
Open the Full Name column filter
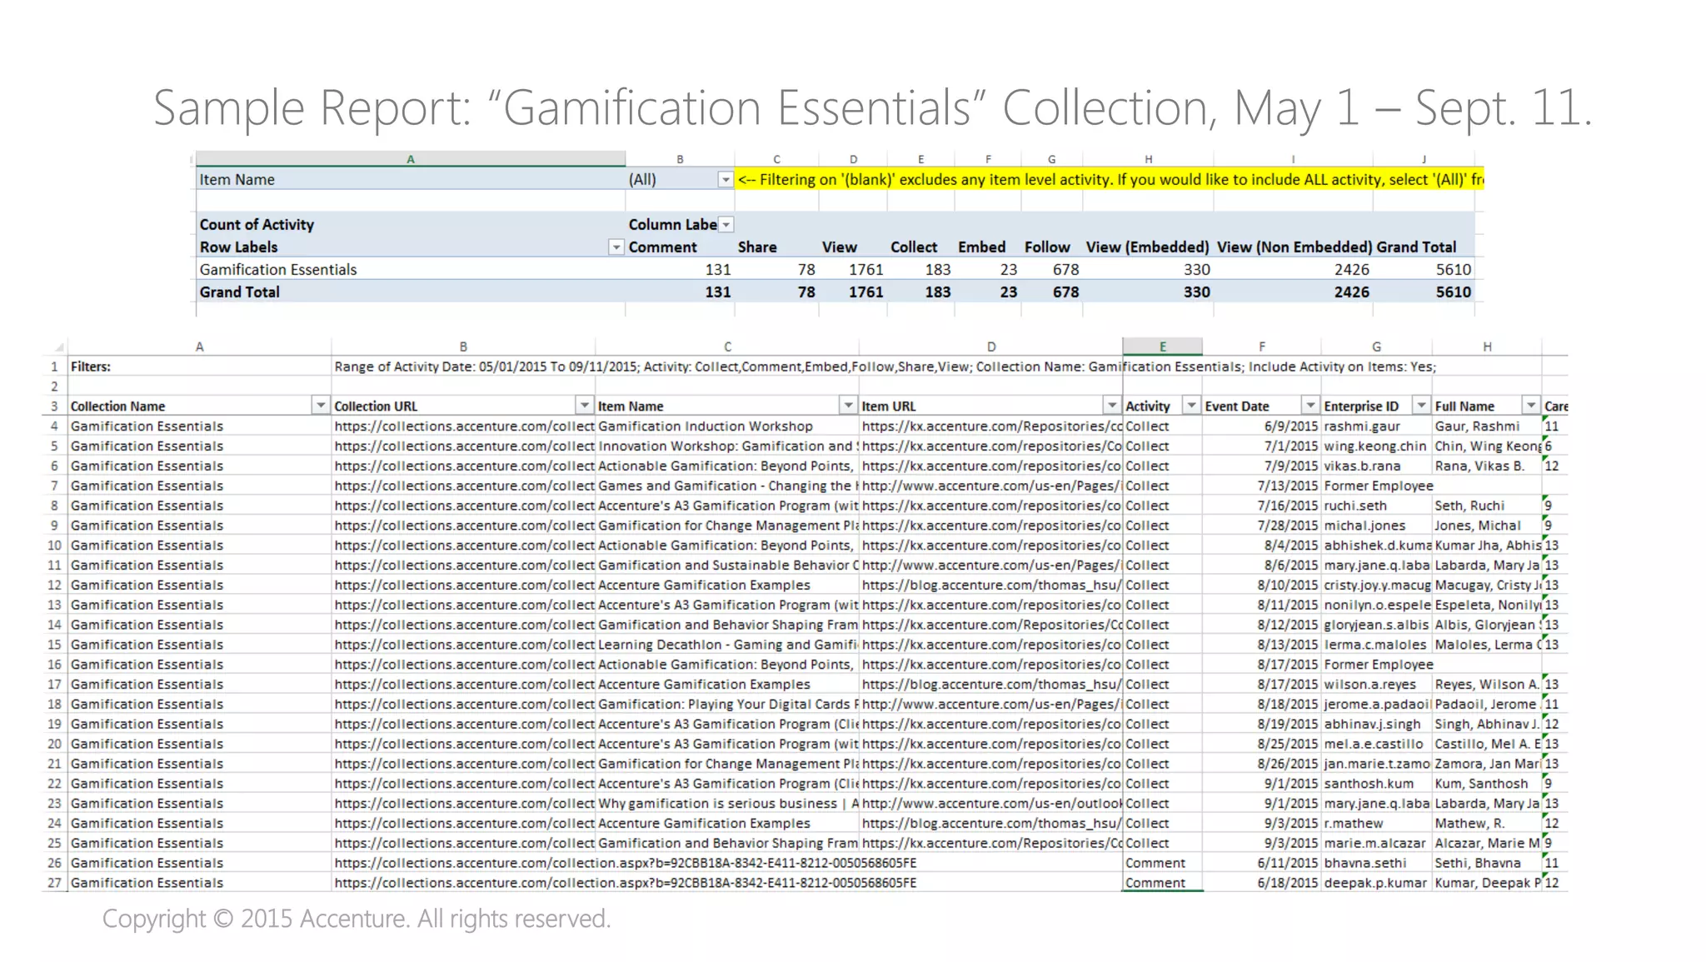[x=1531, y=406]
